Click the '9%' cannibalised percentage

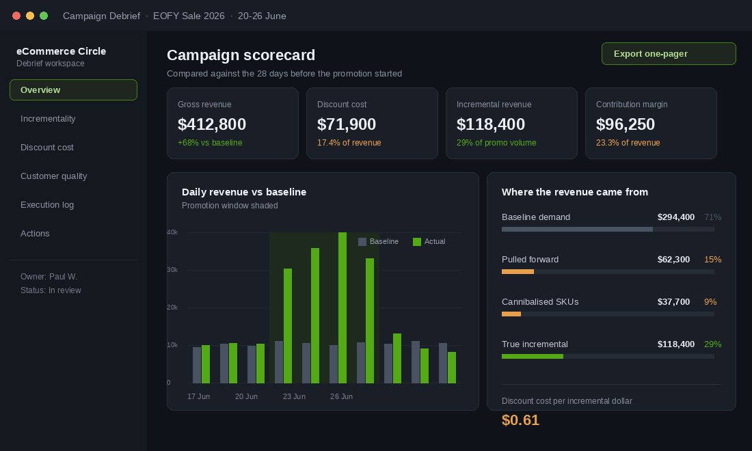click(x=710, y=302)
